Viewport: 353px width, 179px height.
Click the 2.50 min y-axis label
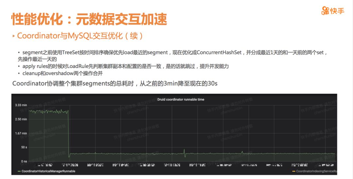pyautogui.click(x=21, y=119)
